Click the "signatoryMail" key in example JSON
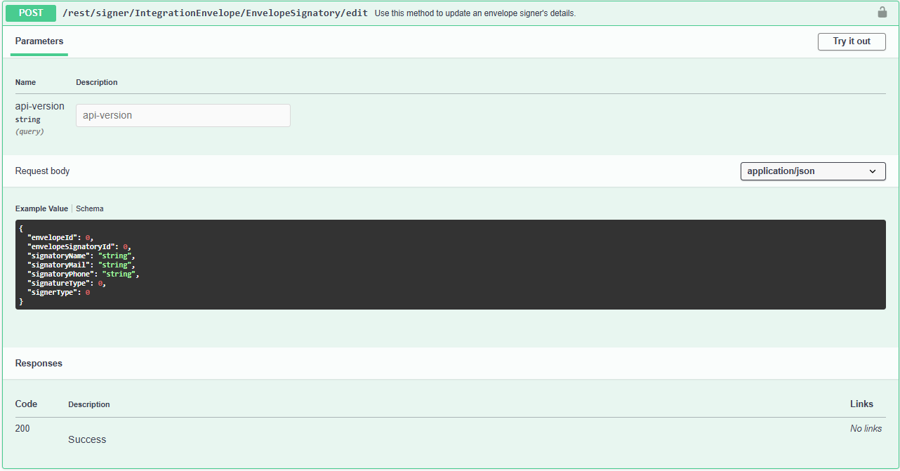The image size is (900, 471). (58, 265)
